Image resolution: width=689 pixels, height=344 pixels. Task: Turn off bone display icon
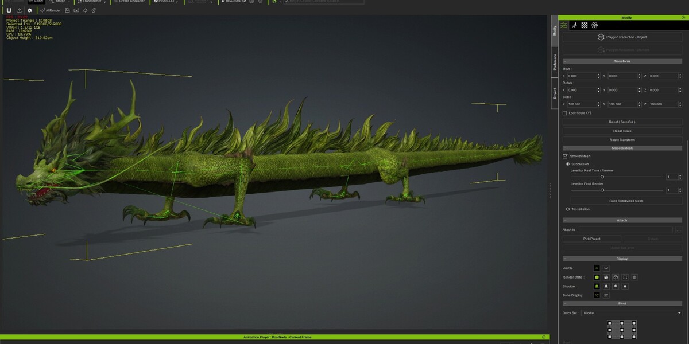coord(606,295)
